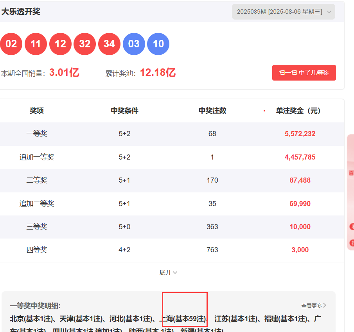Click the 中奖注数 column header
Viewport: 354px width, 332px height.
click(x=212, y=111)
